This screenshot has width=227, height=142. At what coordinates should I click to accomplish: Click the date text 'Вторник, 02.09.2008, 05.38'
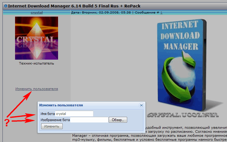click(106, 13)
